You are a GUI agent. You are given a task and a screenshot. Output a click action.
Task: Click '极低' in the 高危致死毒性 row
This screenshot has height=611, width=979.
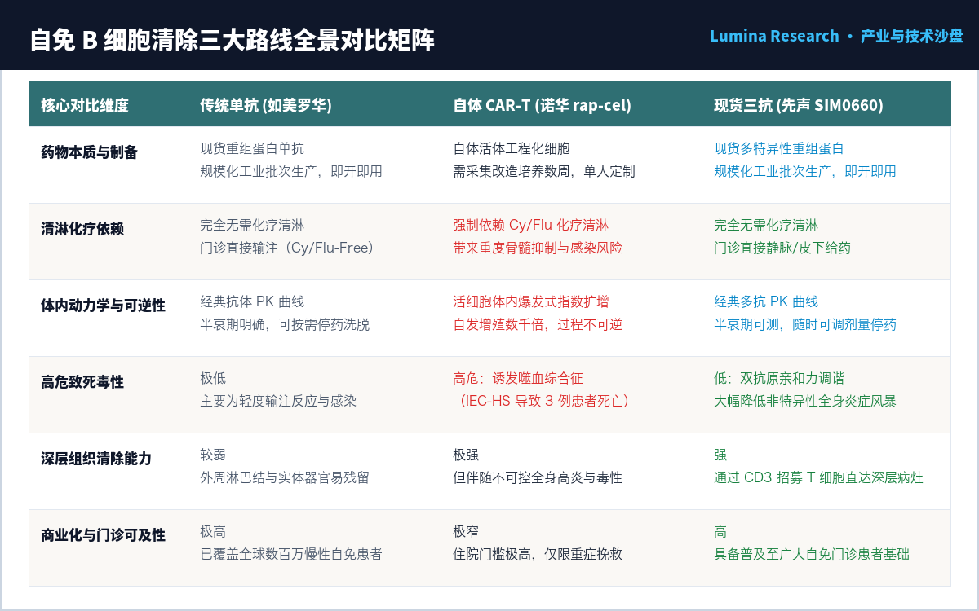click(213, 378)
